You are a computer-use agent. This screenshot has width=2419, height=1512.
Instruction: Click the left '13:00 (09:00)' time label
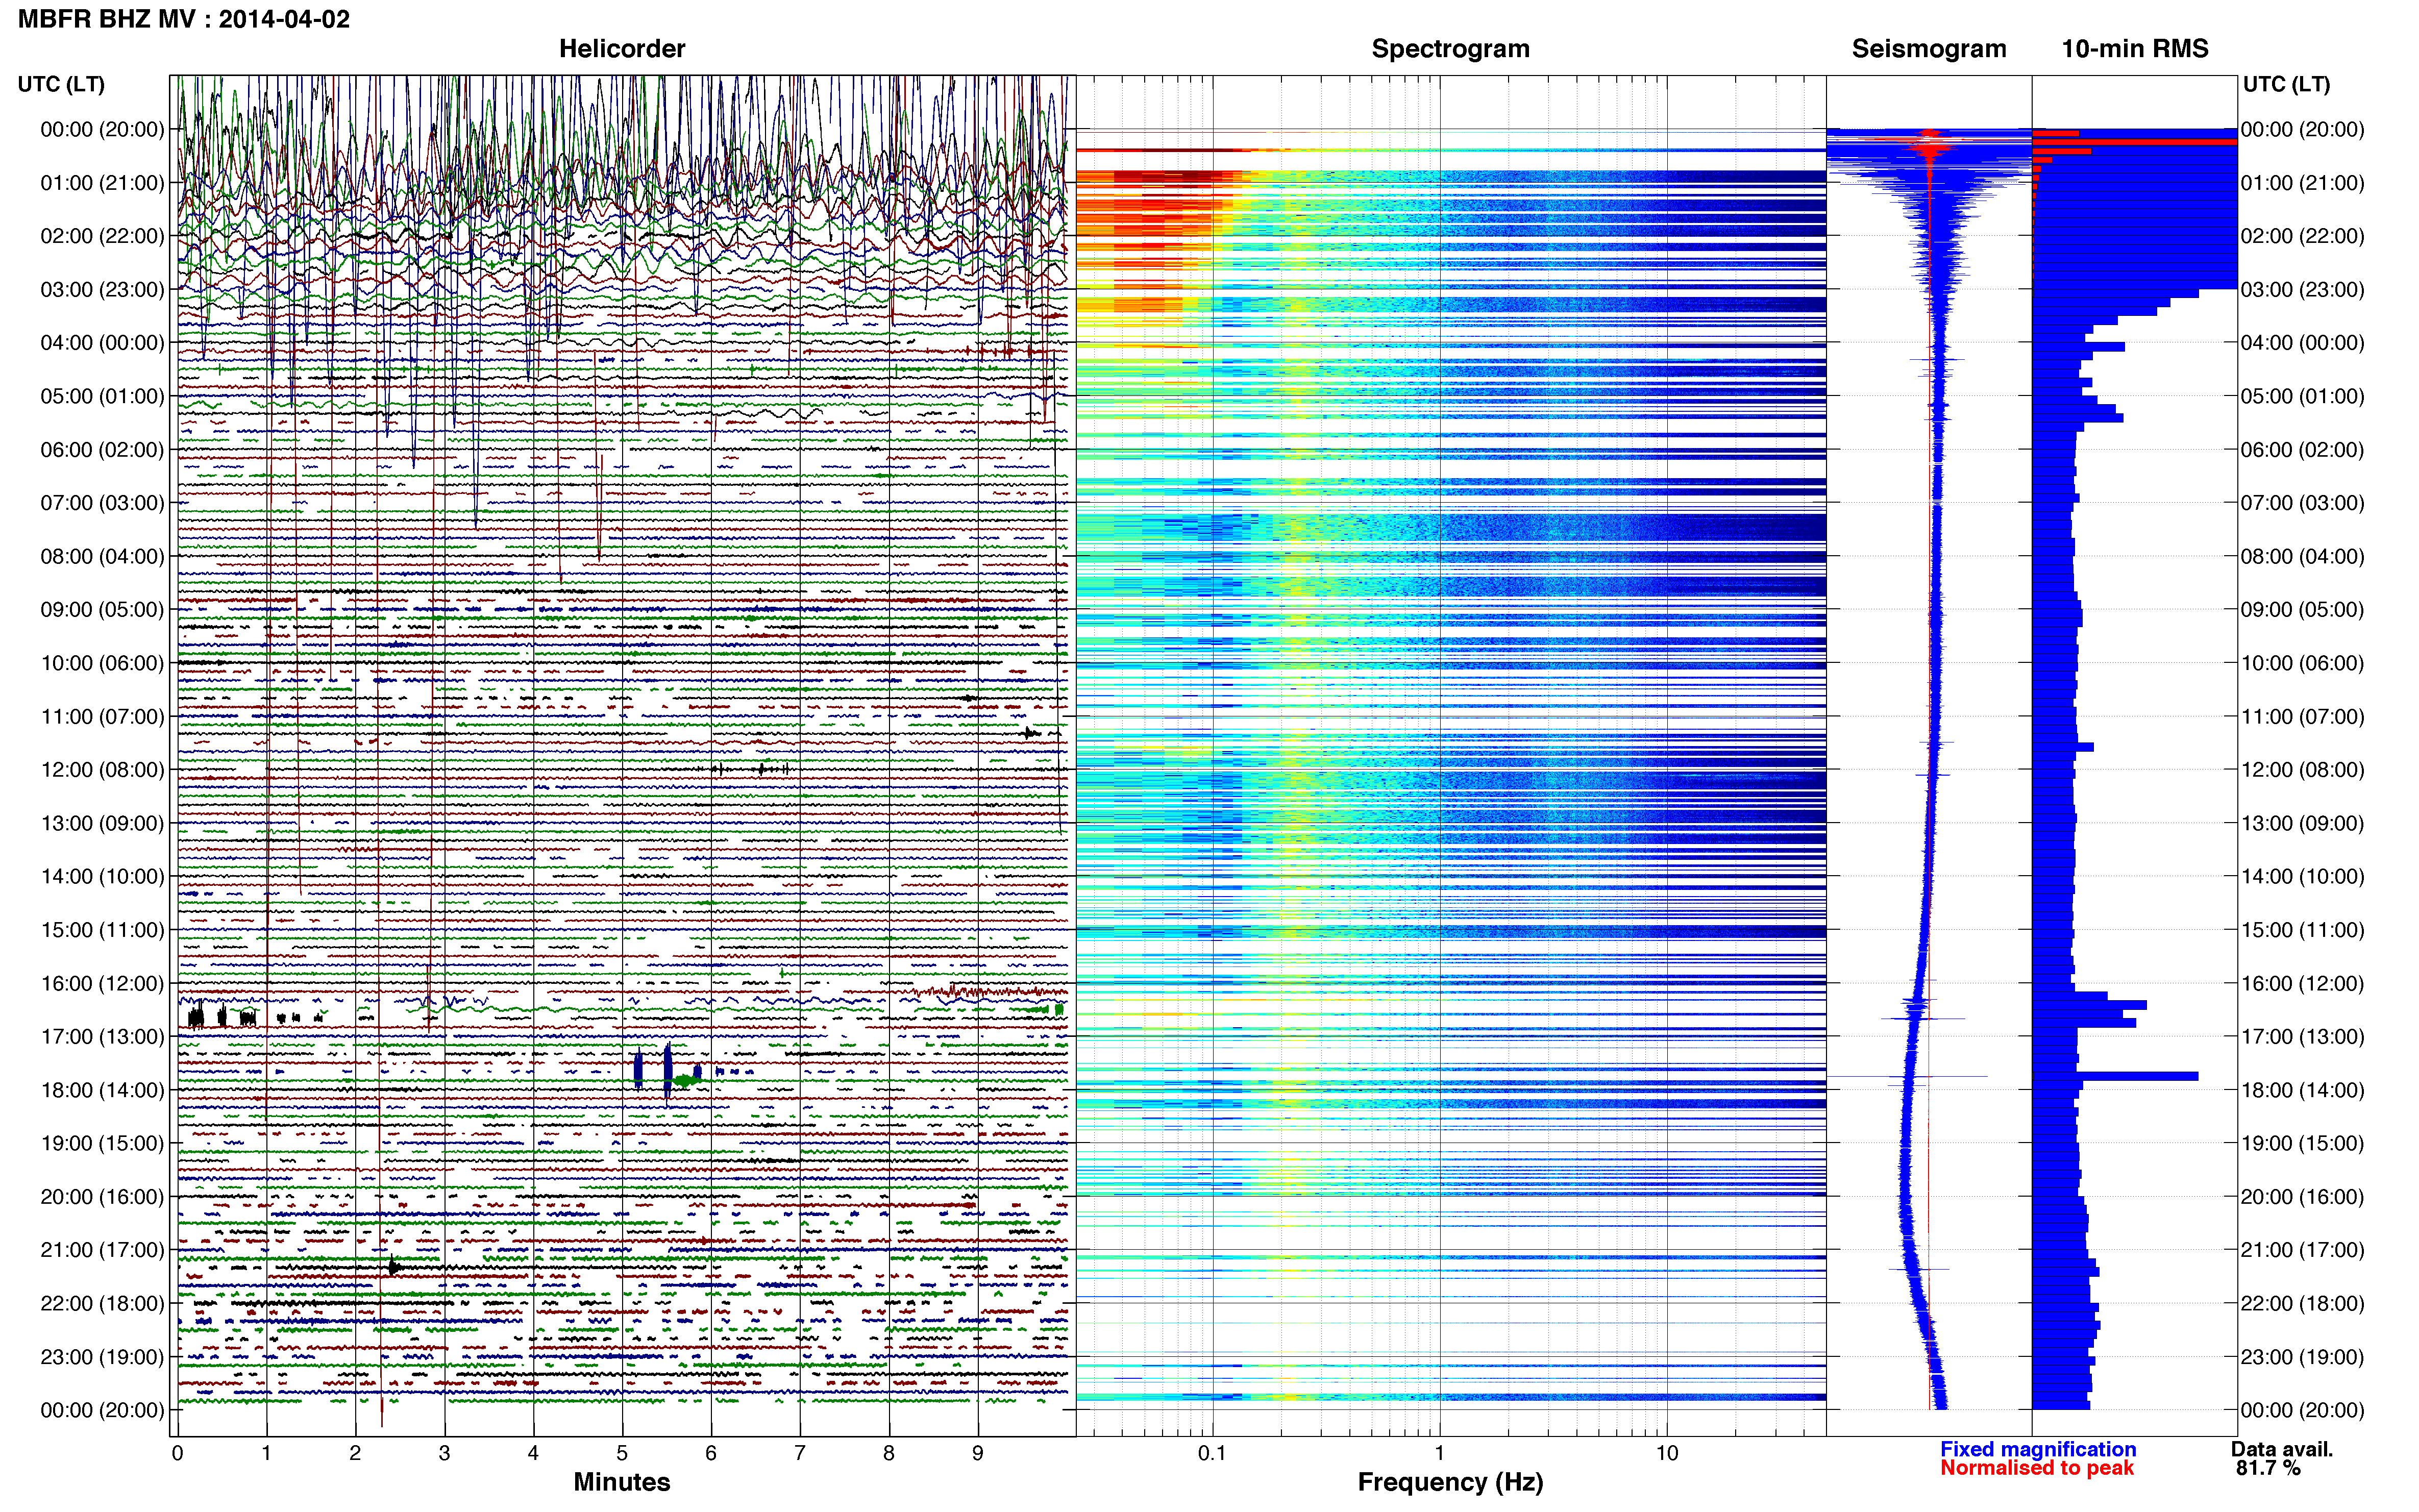pos(102,823)
